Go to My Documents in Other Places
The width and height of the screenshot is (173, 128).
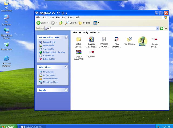pos(49,75)
